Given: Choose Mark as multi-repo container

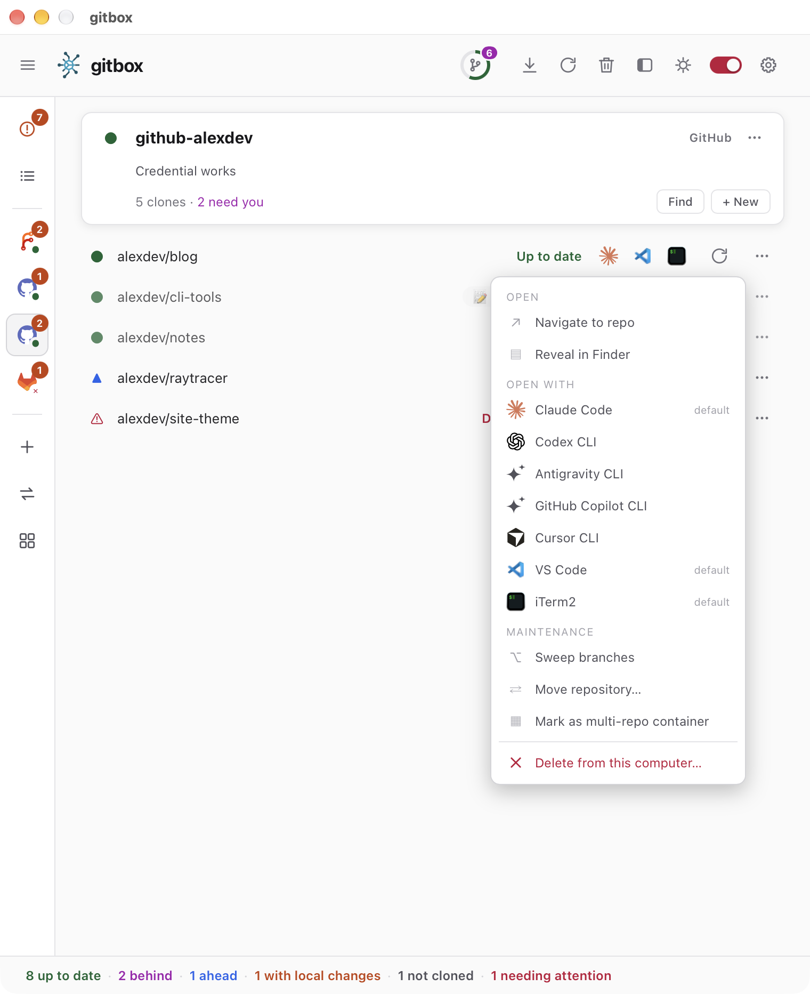Looking at the screenshot, I should tap(618, 722).
